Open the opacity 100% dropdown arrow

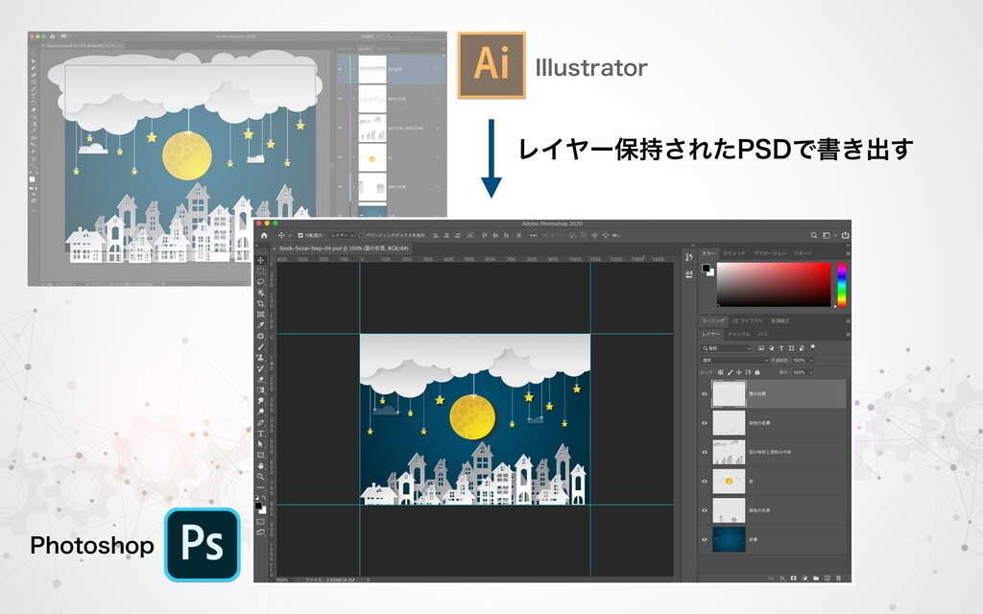click(811, 361)
